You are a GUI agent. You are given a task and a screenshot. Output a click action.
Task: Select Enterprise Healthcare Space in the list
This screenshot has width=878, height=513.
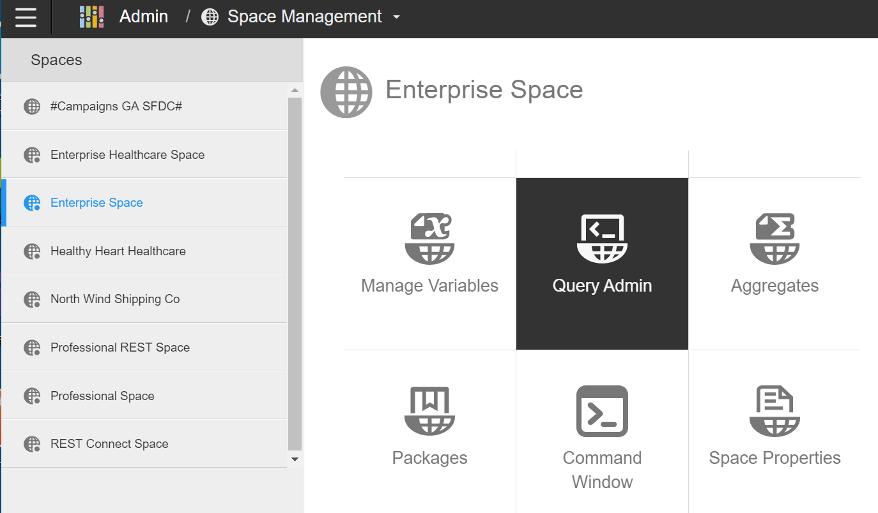(144, 154)
